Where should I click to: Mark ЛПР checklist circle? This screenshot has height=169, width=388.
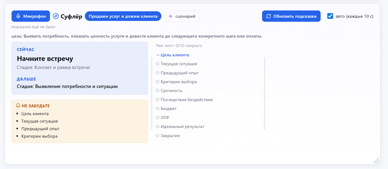pos(158,117)
